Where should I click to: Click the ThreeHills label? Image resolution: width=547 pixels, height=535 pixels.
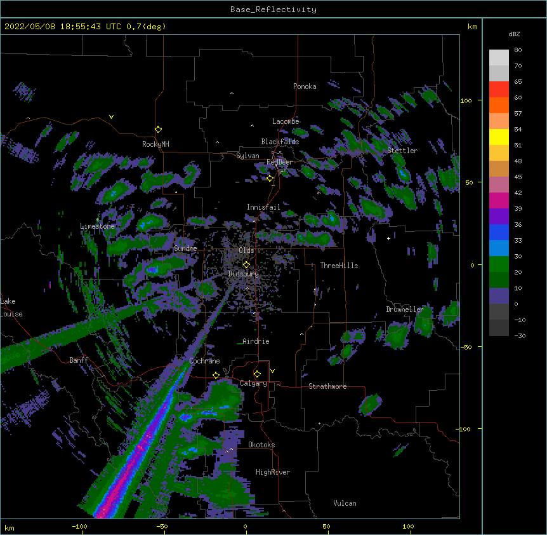(x=339, y=266)
